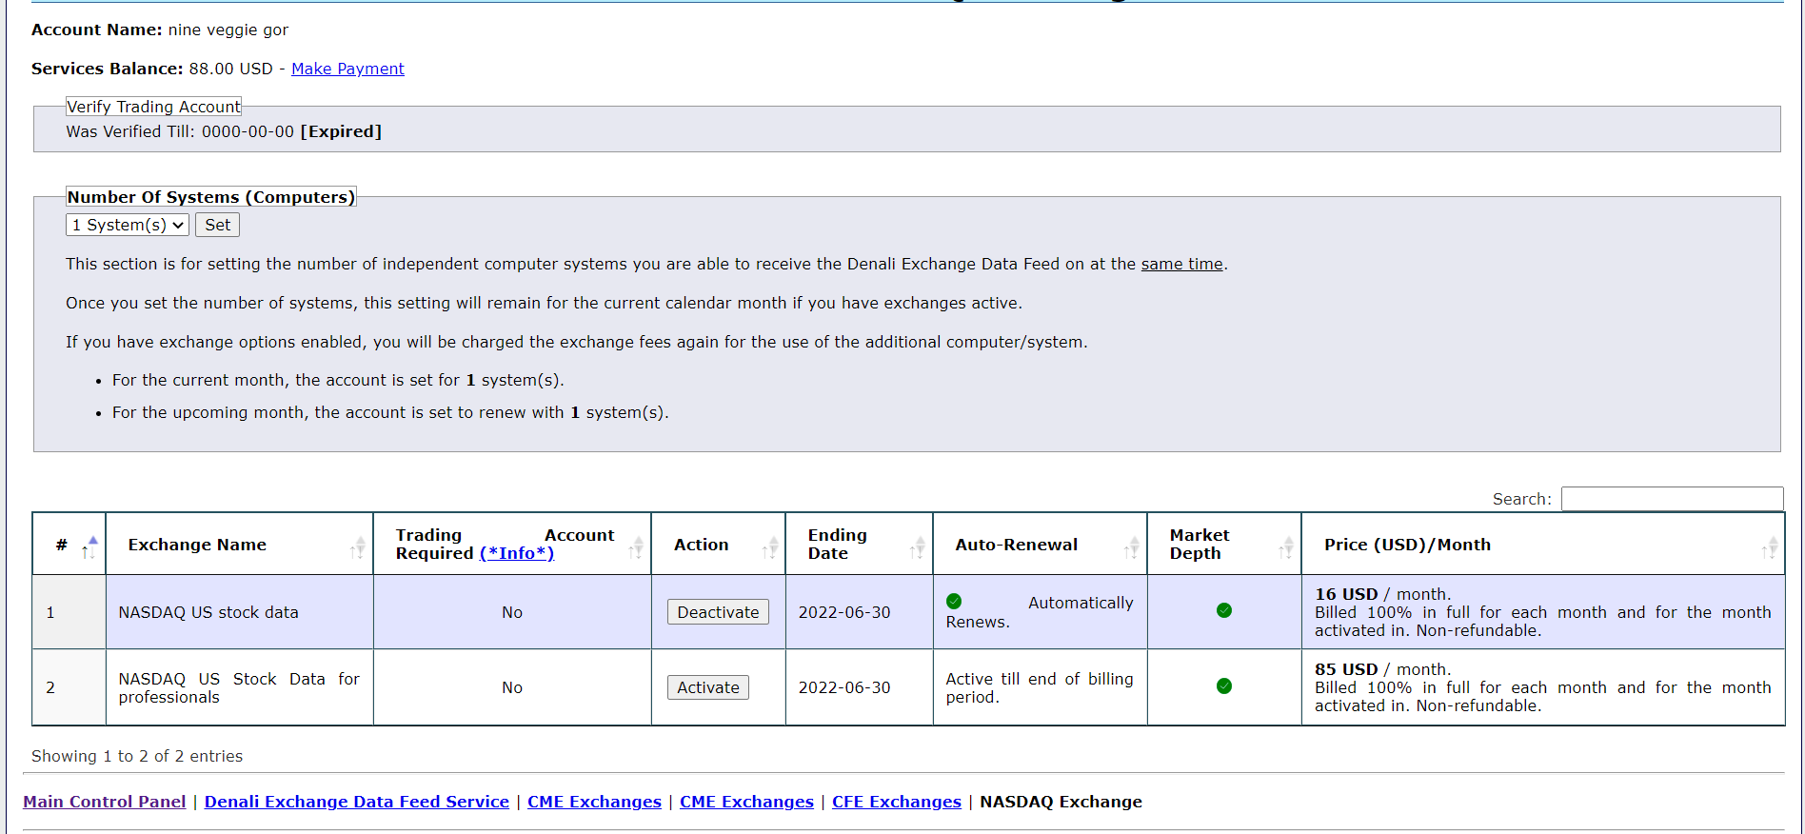Sort by Trading Account Required arrow
The image size is (1805, 834).
click(636, 546)
